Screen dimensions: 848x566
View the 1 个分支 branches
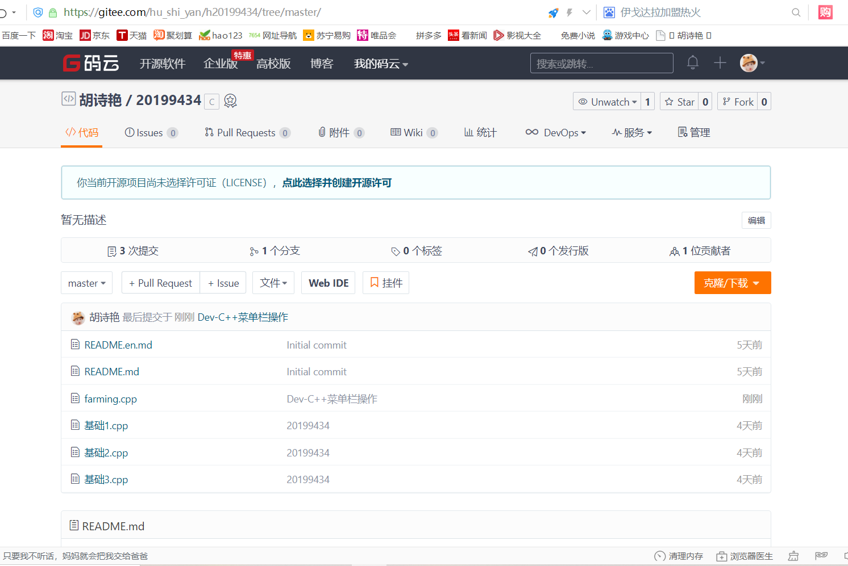click(275, 251)
